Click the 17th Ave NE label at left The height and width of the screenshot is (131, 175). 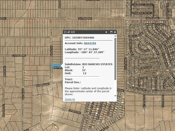coord(19,56)
